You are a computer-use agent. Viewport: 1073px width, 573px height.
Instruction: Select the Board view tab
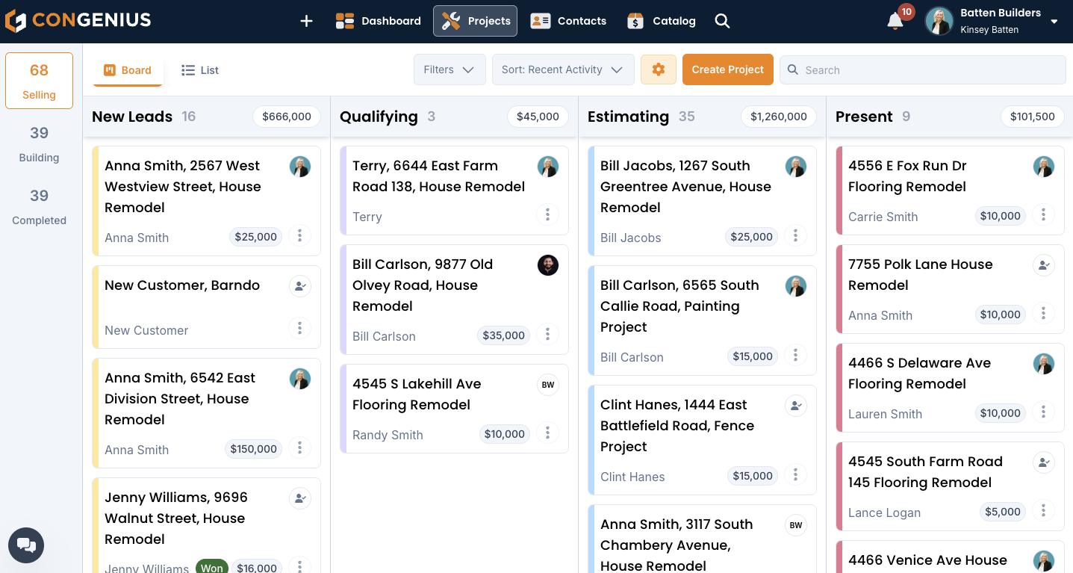(127, 69)
